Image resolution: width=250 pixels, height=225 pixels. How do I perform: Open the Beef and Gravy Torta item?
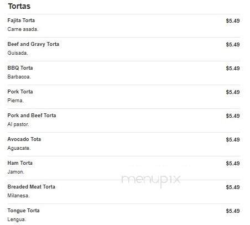pyautogui.click(x=33, y=44)
